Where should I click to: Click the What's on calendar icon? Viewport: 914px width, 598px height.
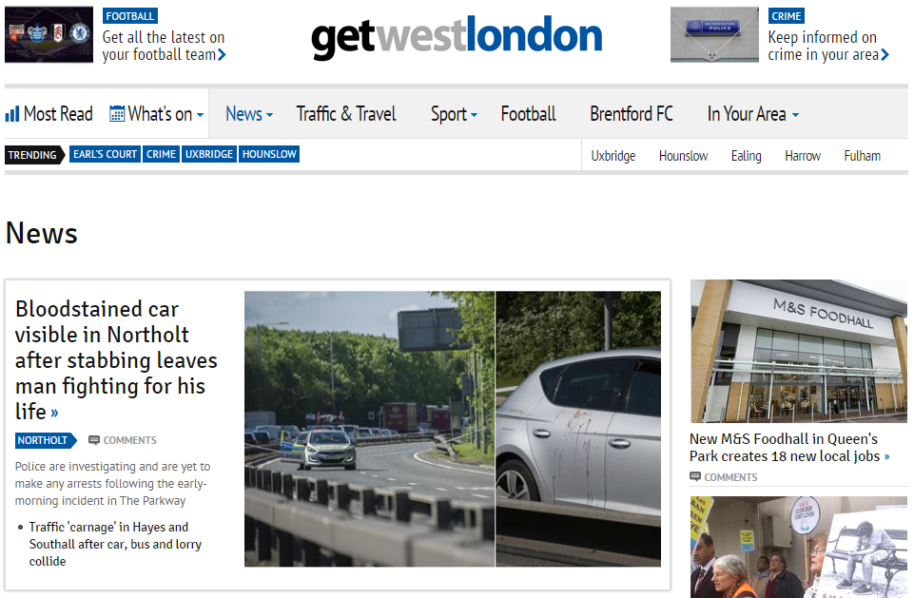(x=117, y=114)
